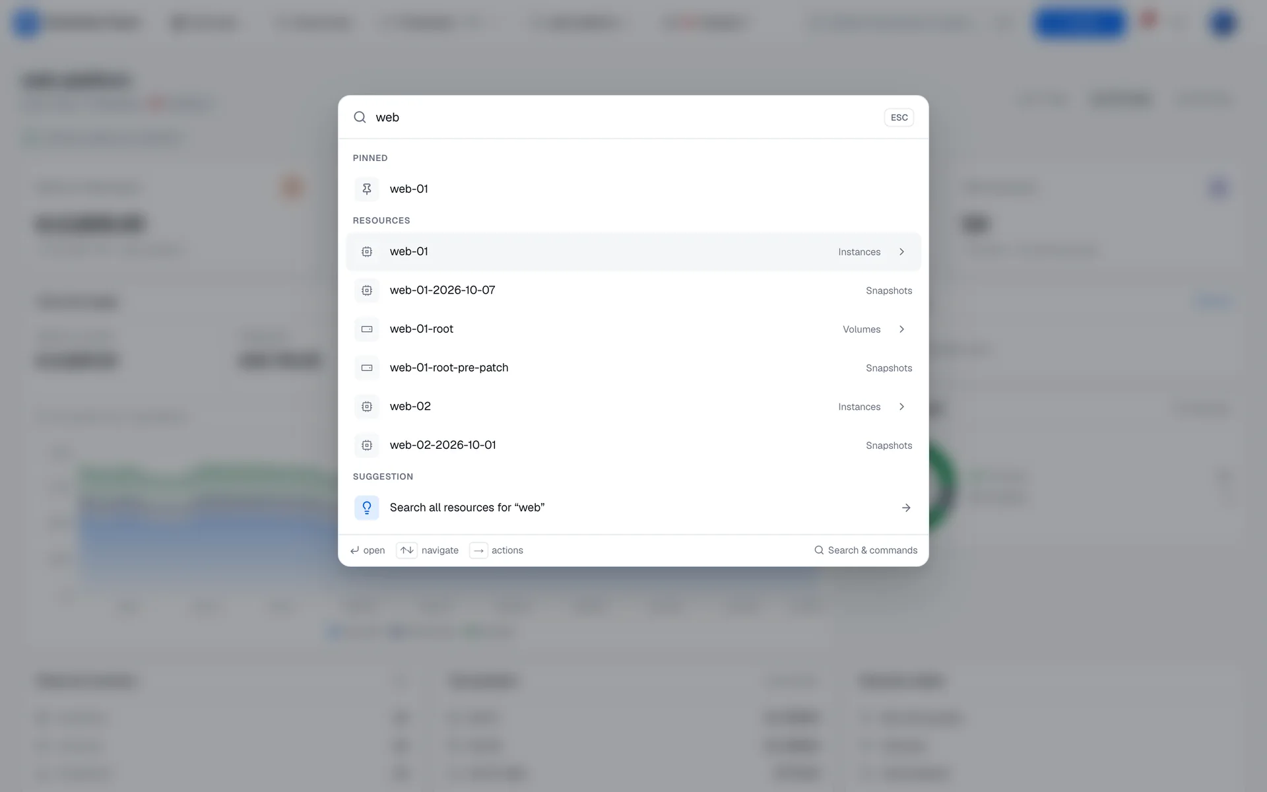The height and width of the screenshot is (792, 1267).
Task: Click the Snapshots label on web-02-2026-10-01 row
Action: pyautogui.click(x=889, y=445)
